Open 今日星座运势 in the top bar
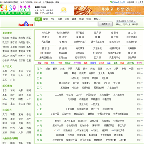The image size is (144, 144). [x=48, y=2]
